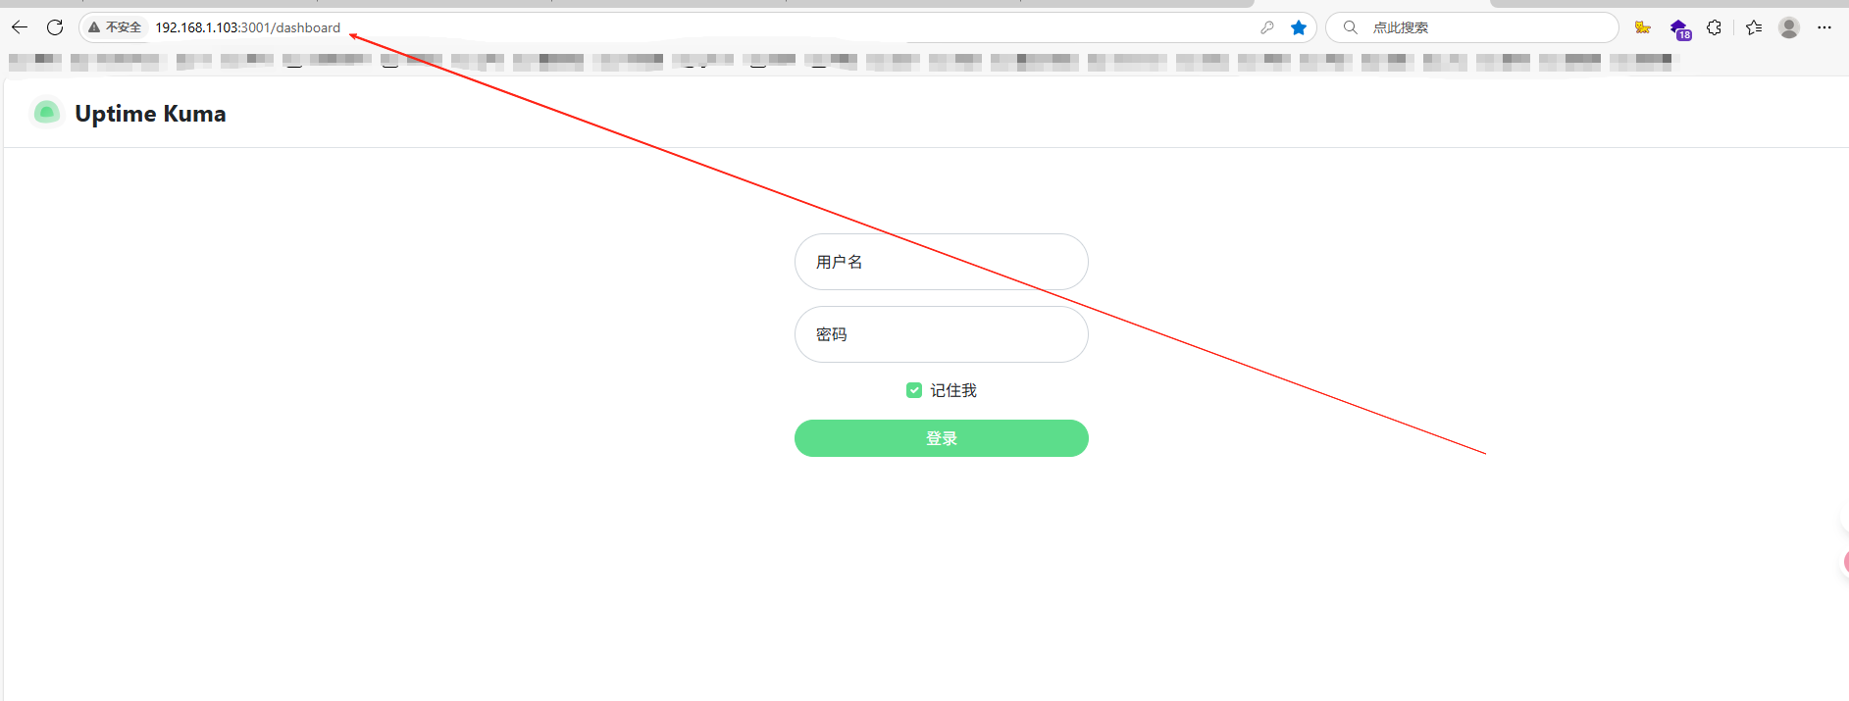Toggle the blue favorite star for this page
The width and height of the screenshot is (1849, 701).
1299,27
